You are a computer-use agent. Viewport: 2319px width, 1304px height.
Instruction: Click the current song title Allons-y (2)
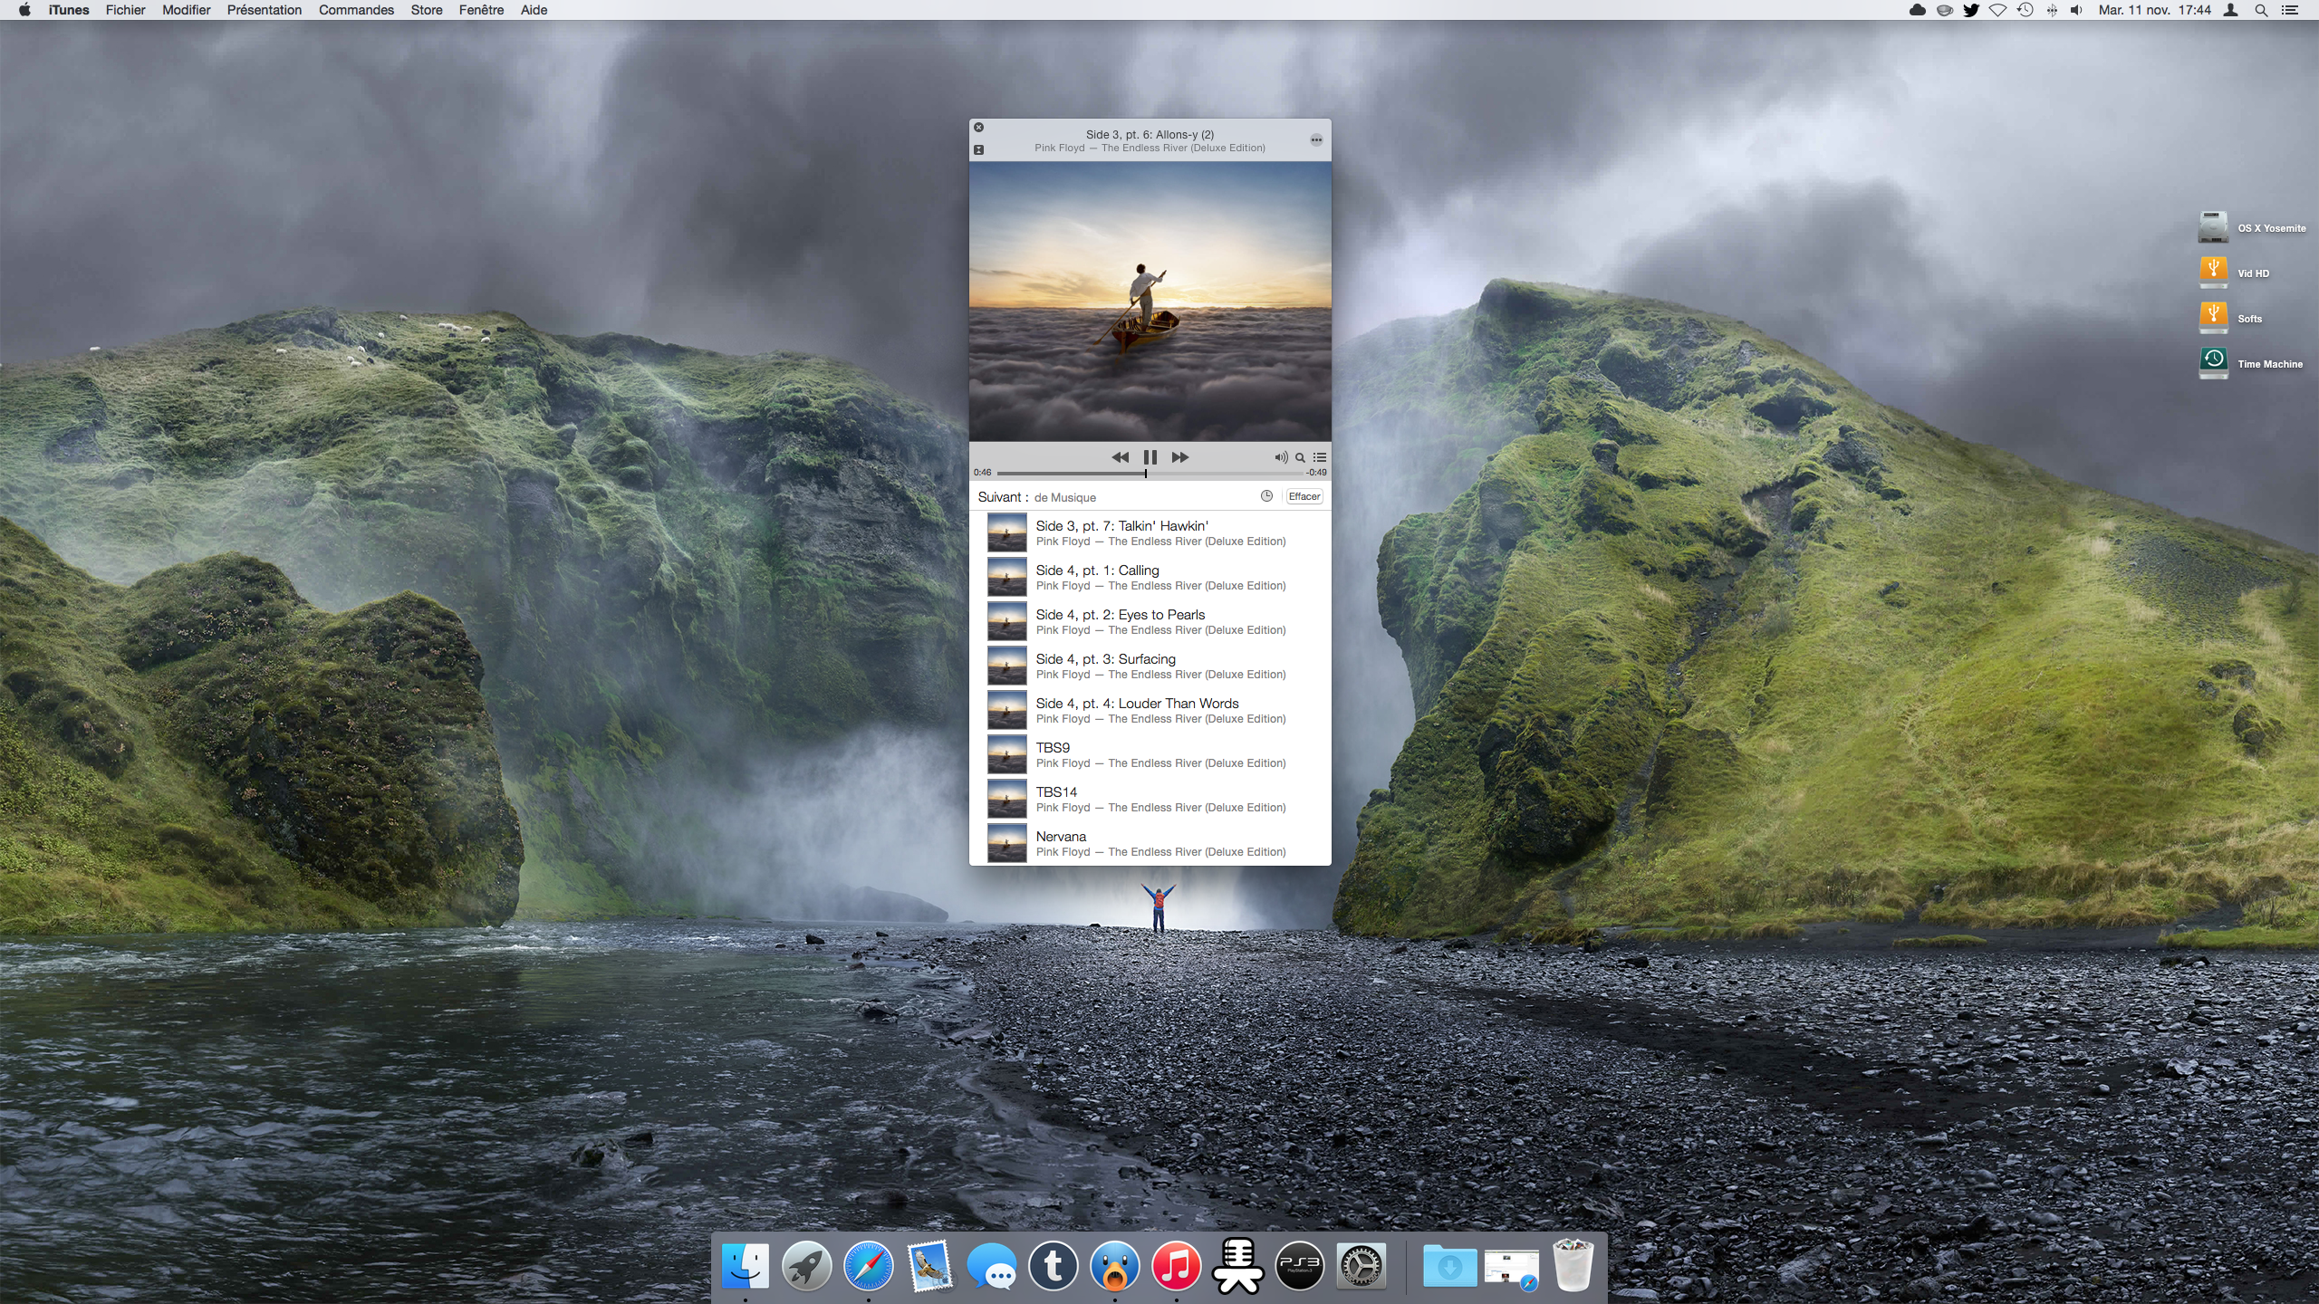pyautogui.click(x=1150, y=134)
